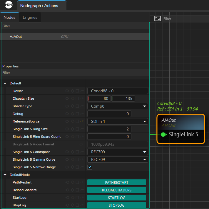
Task: Click the orange arrow icon in ReferenceSource row
Action: (x=82, y=121)
